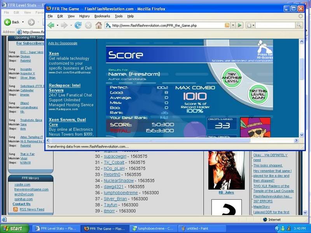
Task: Click the search magnifier icon
Action: click(x=299, y=25)
